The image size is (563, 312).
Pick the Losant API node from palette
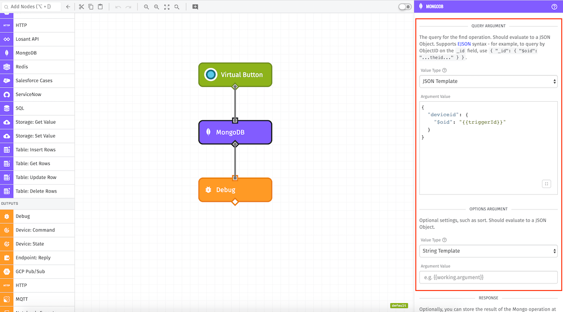38,39
